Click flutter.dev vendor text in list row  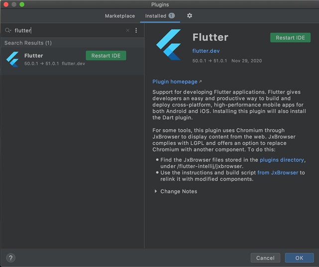(74, 64)
